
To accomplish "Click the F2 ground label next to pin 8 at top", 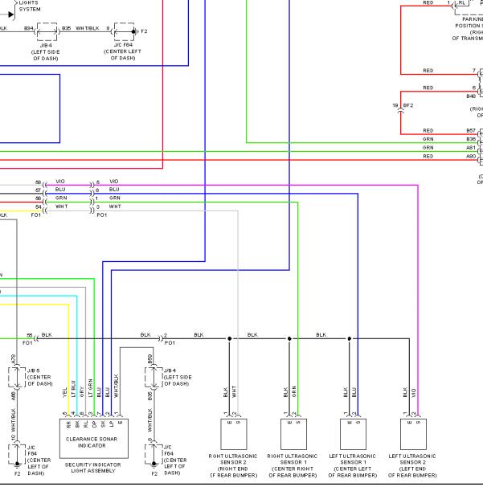I will (144, 31).
